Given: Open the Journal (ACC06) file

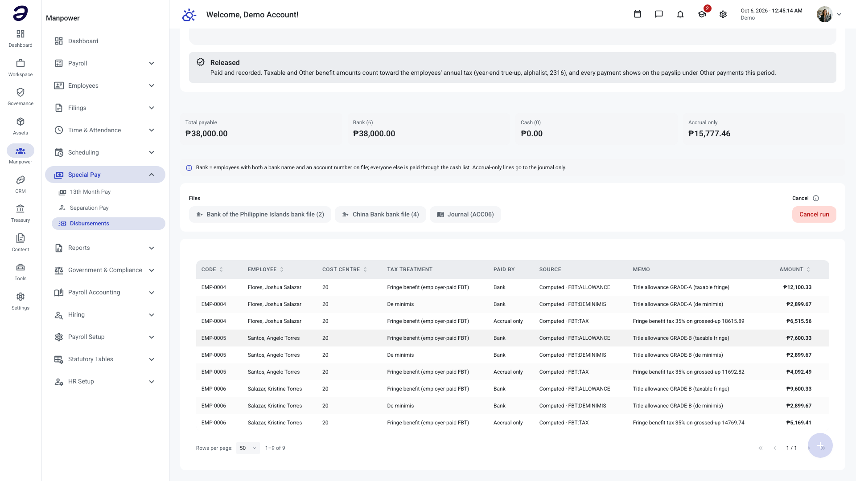Looking at the screenshot, I should point(465,214).
